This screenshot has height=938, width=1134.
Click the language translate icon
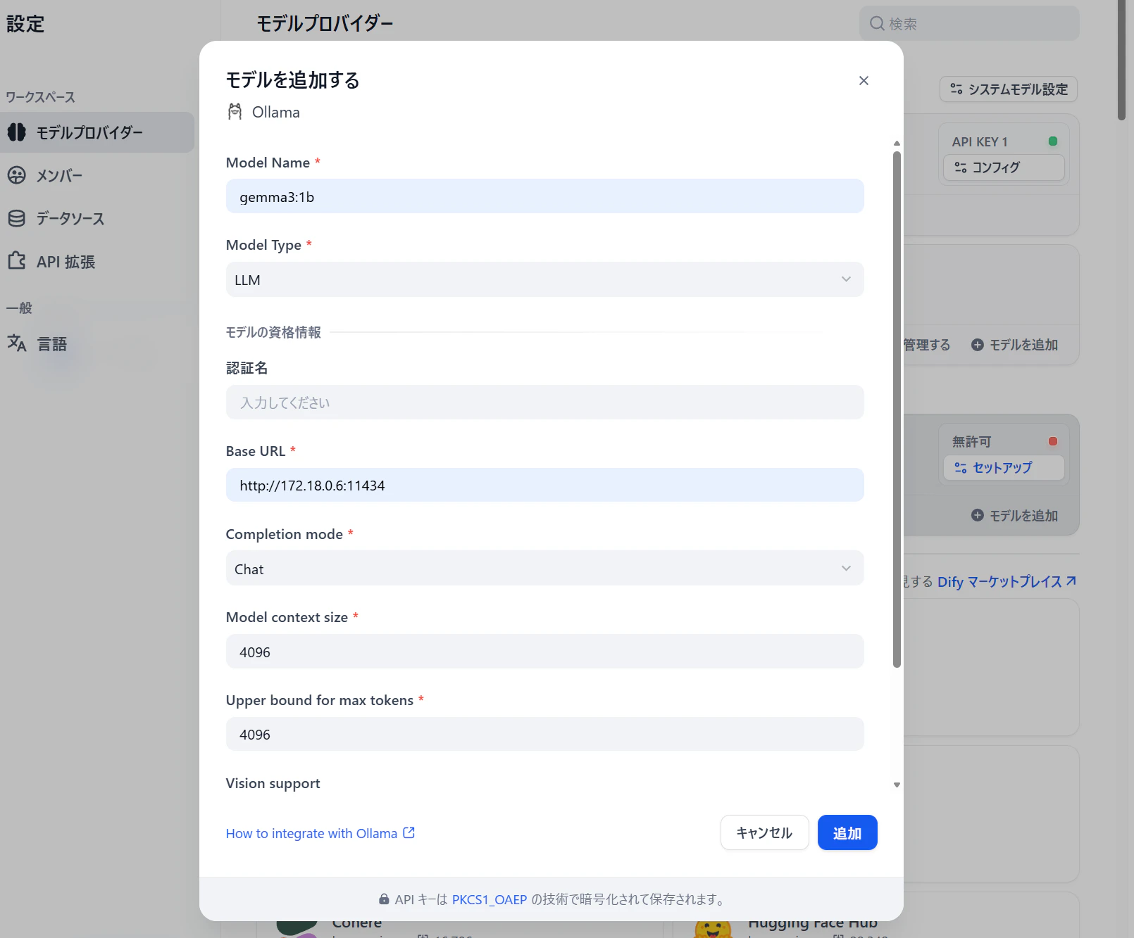pyautogui.click(x=17, y=343)
